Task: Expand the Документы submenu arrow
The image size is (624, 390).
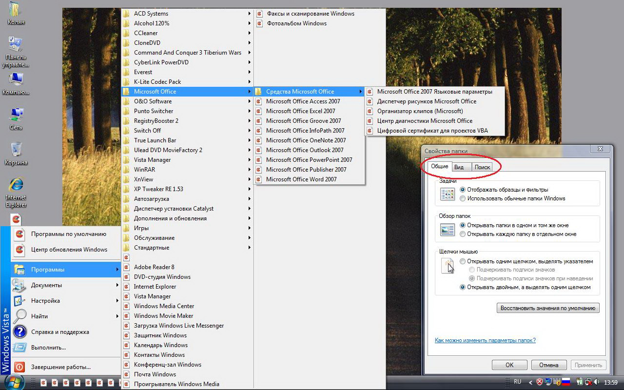Action: tap(117, 285)
